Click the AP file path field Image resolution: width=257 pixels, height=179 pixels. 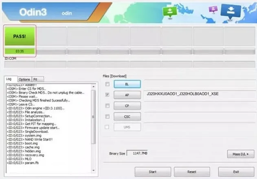click(x=200, y=95)
